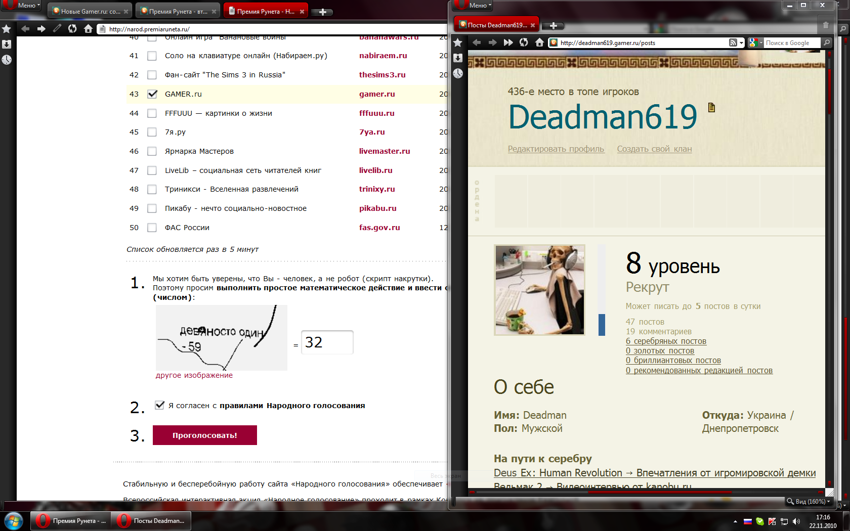Go back in left browser window
This screenshot has height=531, width=850.
tap(26, 29)
